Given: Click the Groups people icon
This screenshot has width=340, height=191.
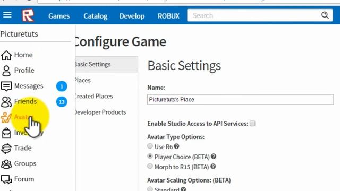Looking at the screenshot, I should click(6, 164).
